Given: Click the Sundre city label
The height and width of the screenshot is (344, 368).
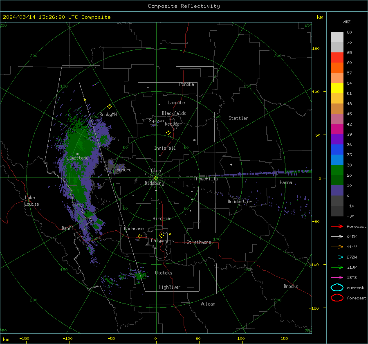Looking at the screenshot, I should coord(124,169).
